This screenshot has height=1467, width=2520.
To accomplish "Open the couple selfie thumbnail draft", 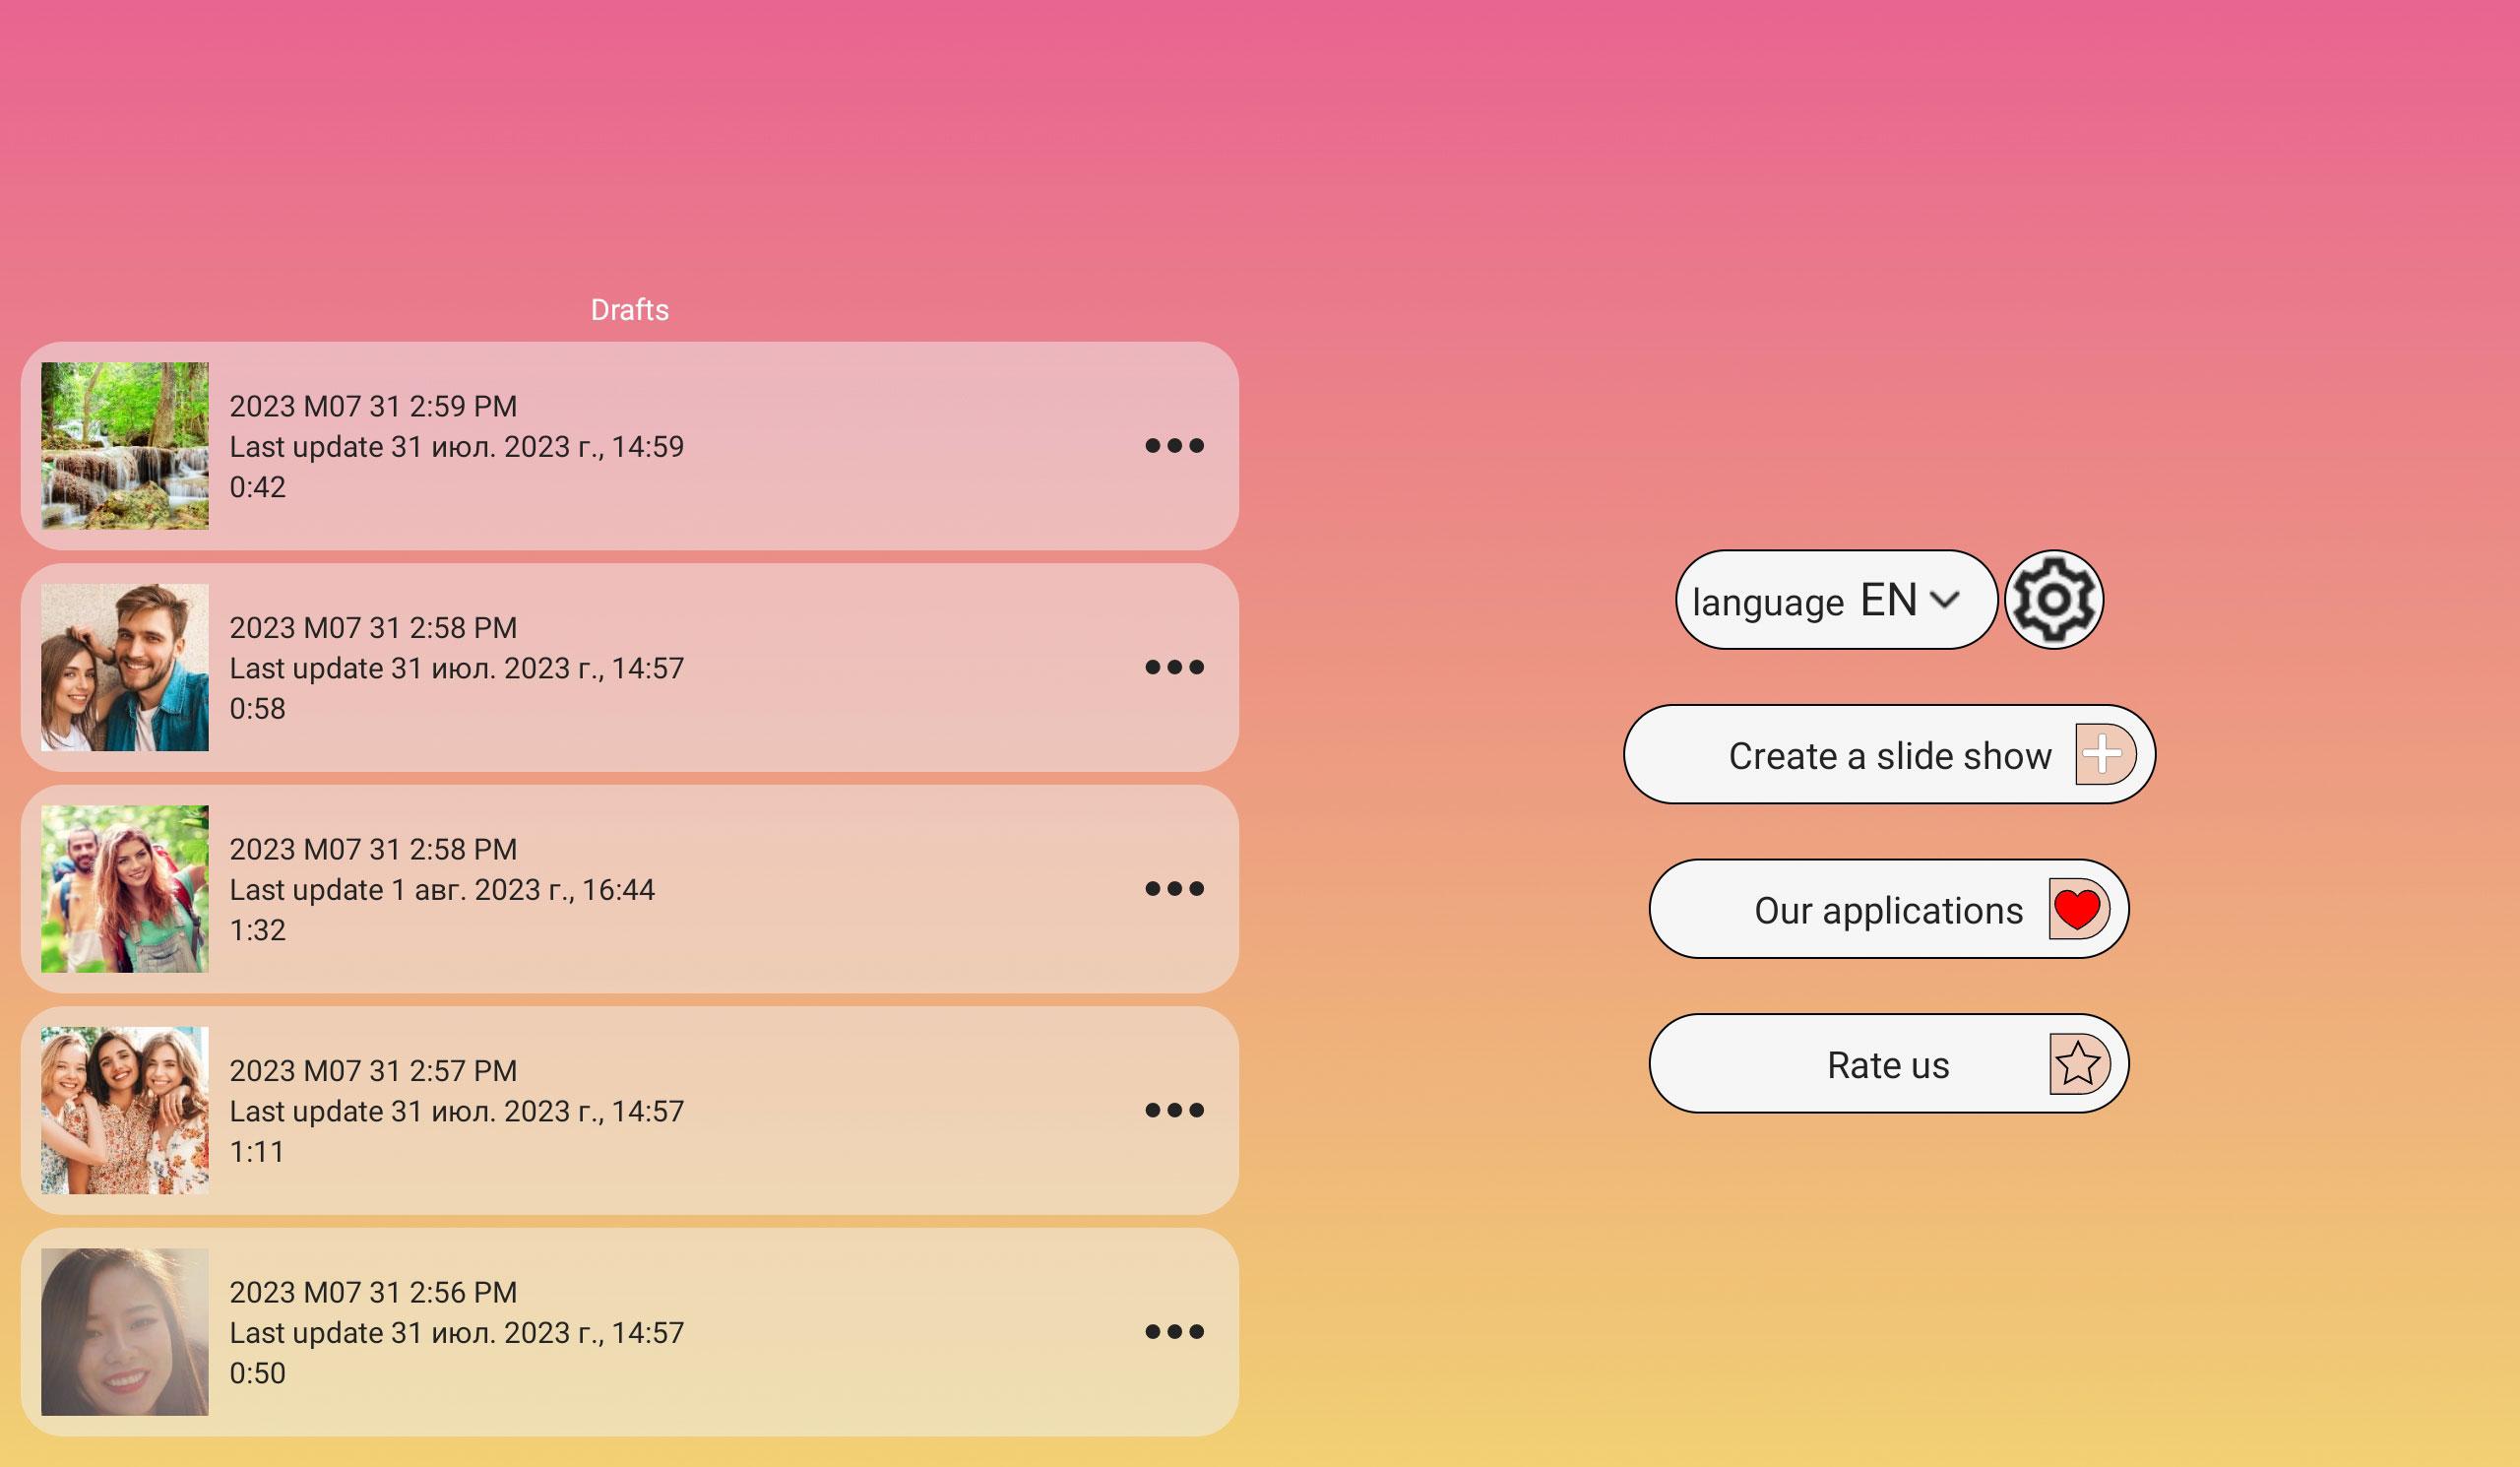I will 125,667.
